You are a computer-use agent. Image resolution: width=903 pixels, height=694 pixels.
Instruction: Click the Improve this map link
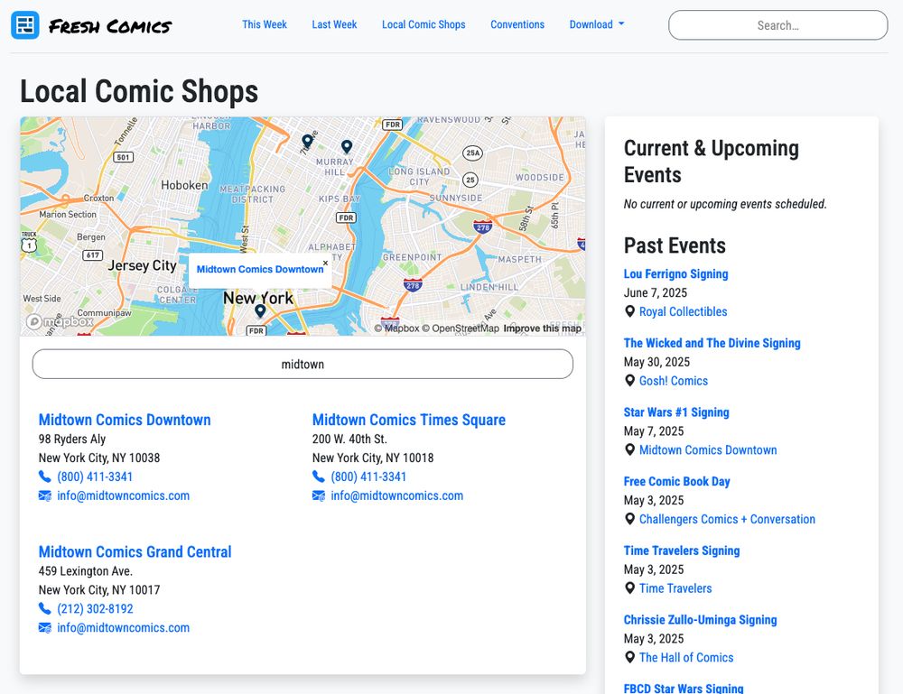click(x=543, y=328)
